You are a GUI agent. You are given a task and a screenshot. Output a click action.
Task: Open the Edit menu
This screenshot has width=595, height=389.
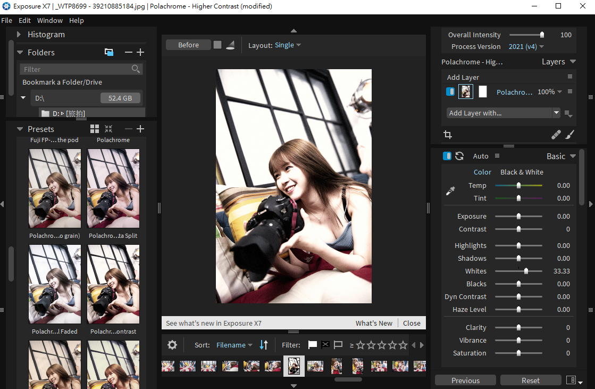tap(24, 21)
